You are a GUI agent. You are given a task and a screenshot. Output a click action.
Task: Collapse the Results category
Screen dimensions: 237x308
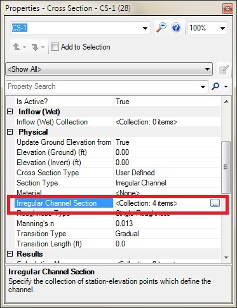click(10, 254)
